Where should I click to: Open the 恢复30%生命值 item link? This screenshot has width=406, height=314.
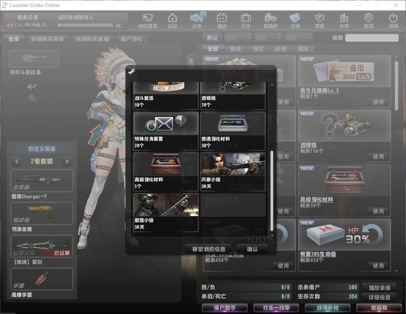click(x=318, y=254)
